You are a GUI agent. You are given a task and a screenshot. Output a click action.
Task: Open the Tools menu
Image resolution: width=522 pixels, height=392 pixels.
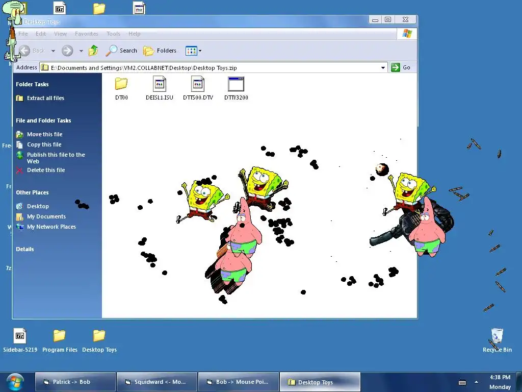113,34
